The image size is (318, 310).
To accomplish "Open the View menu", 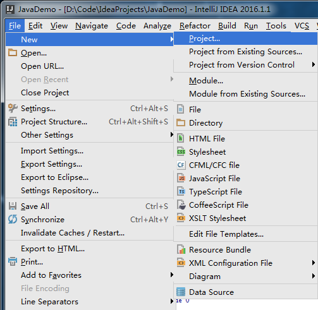I will click(x=59, y=26).
